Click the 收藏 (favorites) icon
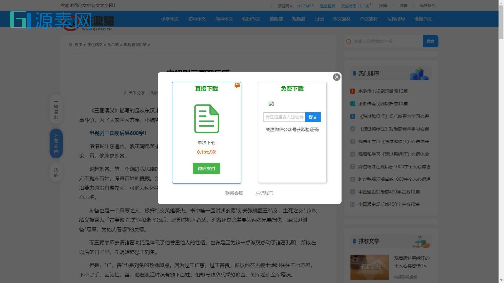 pos(403,6)
